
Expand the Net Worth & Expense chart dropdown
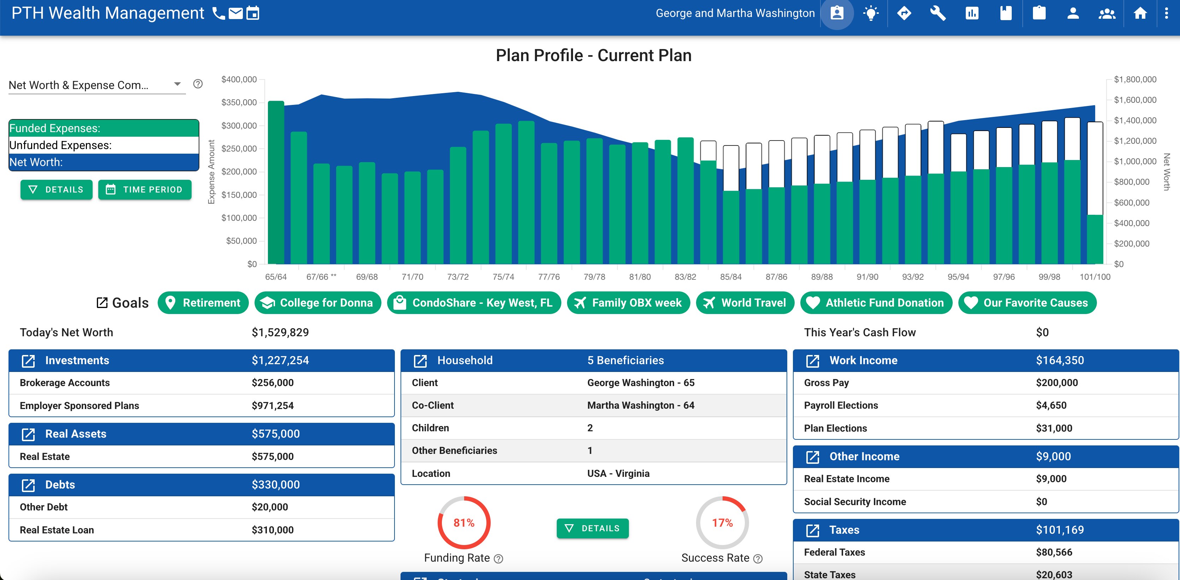pos(177,84)
